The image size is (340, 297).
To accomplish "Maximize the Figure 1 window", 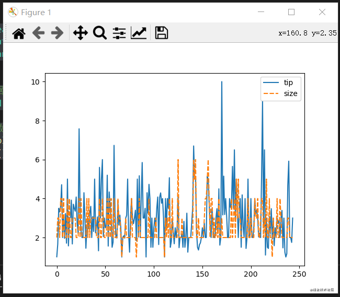I will coord(291,12).
